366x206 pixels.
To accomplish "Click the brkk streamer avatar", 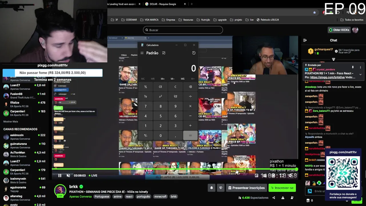I will click(60, 191).
